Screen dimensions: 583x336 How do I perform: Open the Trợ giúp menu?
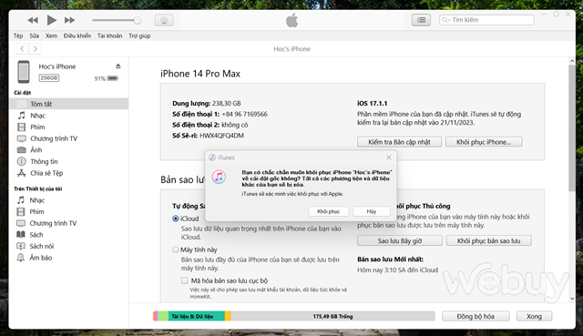(x=139, y=36)
